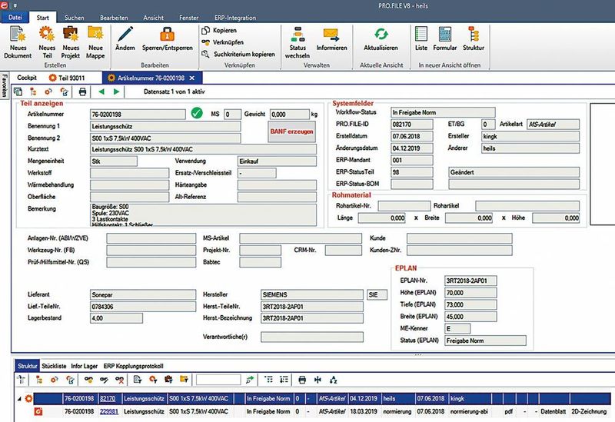Open the Struktur view icon
The height and width of the screenshot is (422, 615).
pos(474,34)
